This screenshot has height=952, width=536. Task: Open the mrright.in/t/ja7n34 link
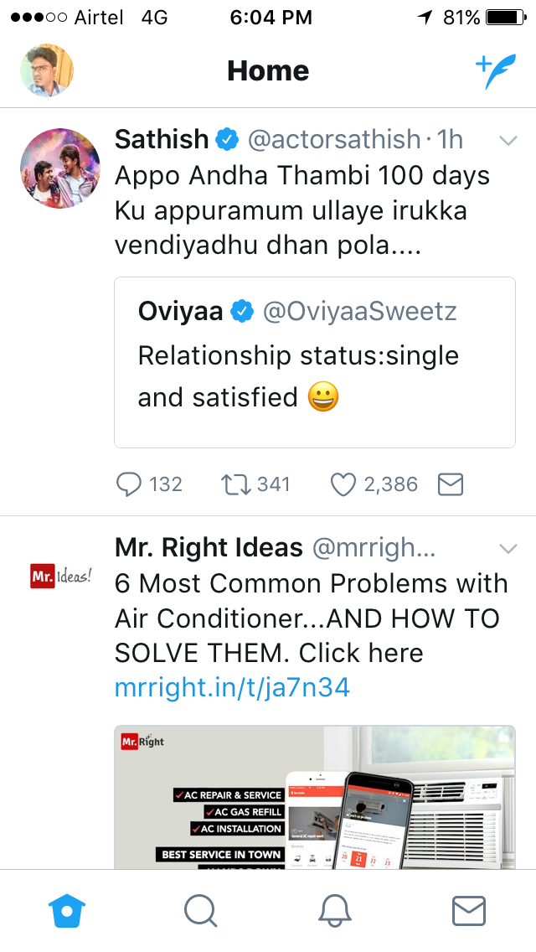(232, 688)
